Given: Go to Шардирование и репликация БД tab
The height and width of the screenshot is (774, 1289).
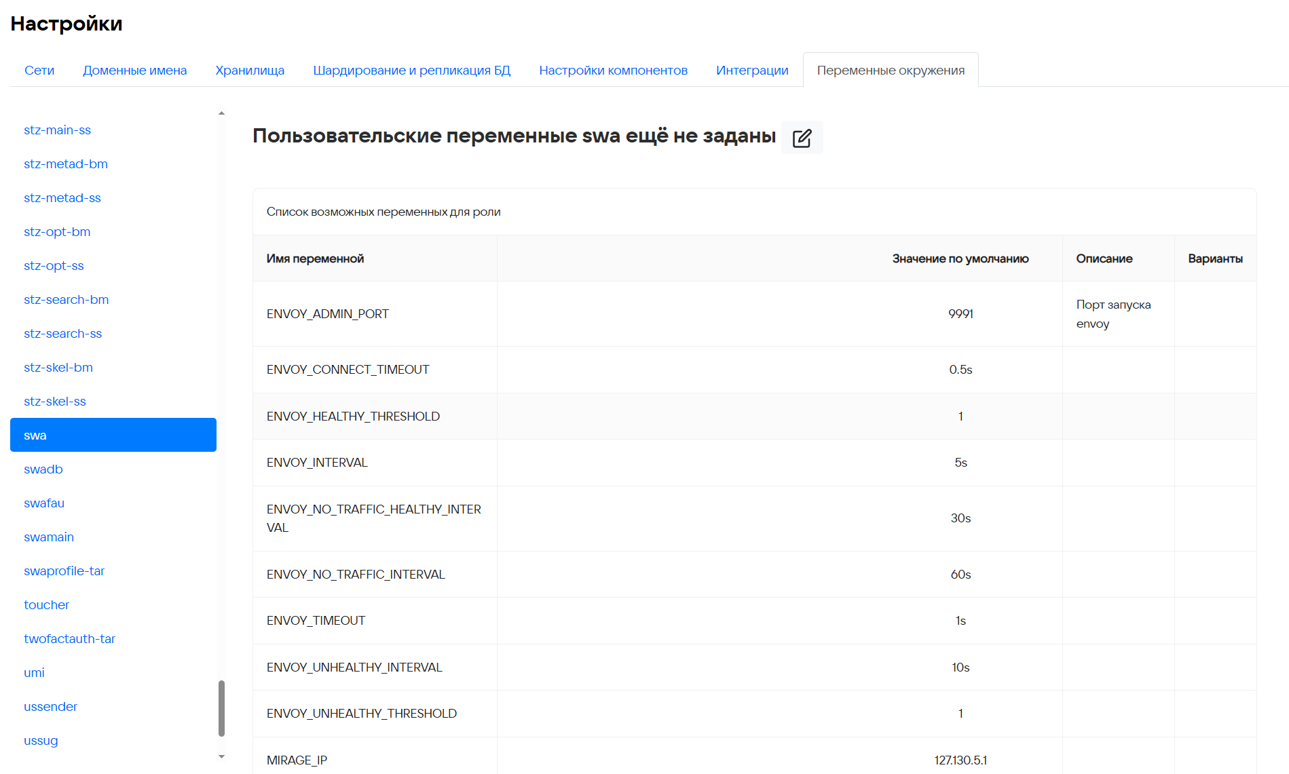Looking at the screenshot, I should click(x=411, y=71).
